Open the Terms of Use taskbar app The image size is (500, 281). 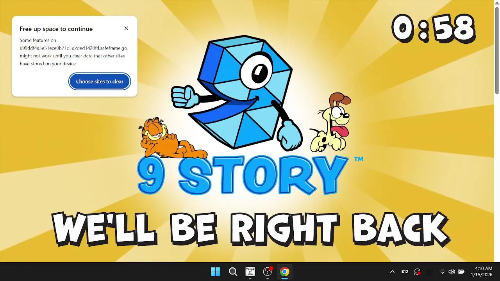250,272
